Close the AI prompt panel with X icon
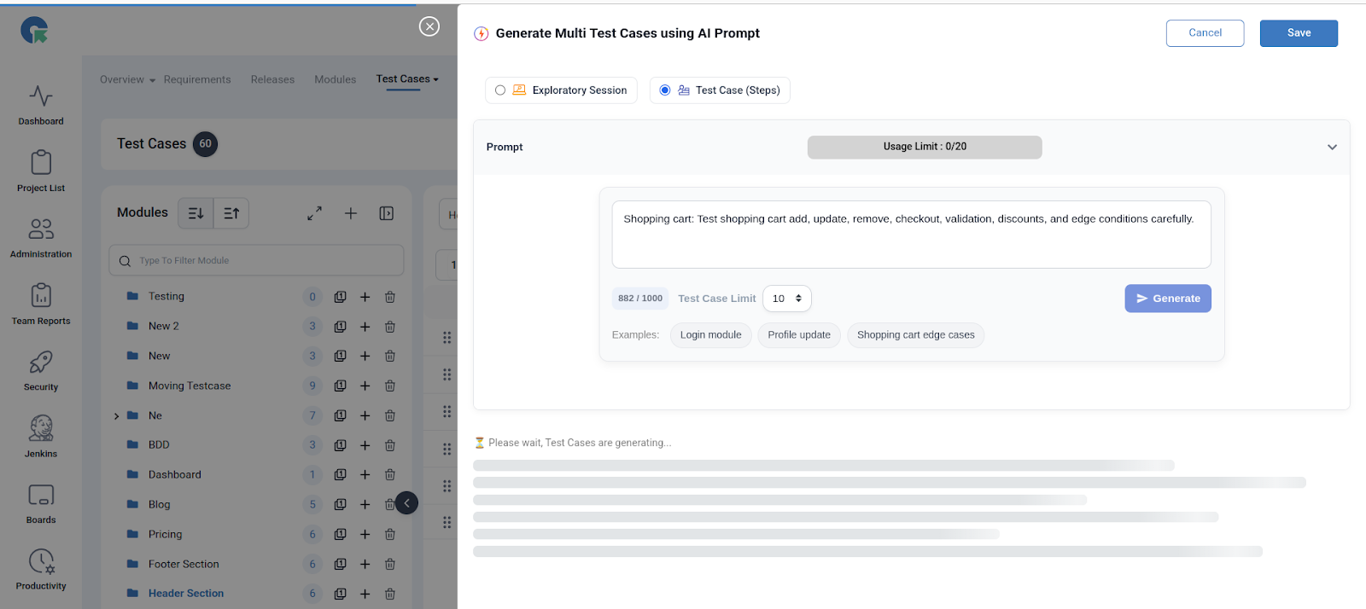The width and height of the screenshot is (1366, 609). pyautogui.click(x=429, y=26)
